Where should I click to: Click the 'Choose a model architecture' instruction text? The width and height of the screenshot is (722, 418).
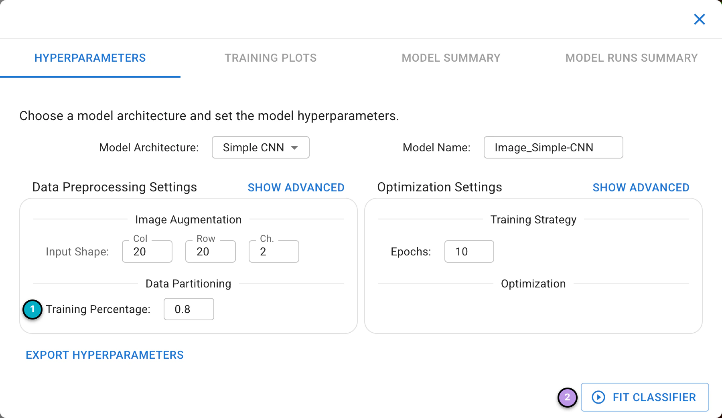pyautogui.click(x=209, y=116)
